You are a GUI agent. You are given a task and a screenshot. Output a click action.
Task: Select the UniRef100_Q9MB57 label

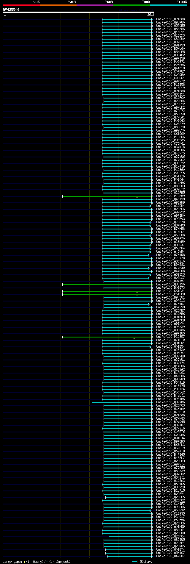pos(170,353)
